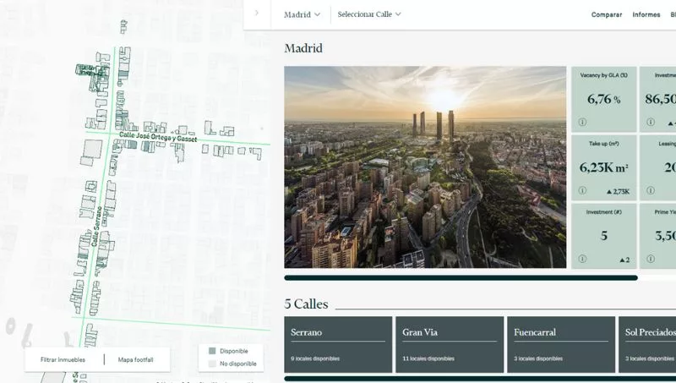This screenshot has height=383, width=676.
Task: Click the panel collapse arrow icon
Action: coord(256,14)
